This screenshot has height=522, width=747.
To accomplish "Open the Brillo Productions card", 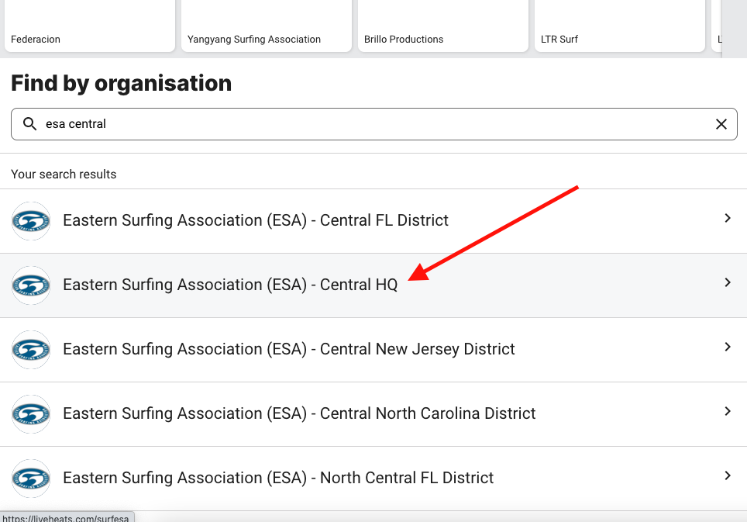I will (443, 26).
